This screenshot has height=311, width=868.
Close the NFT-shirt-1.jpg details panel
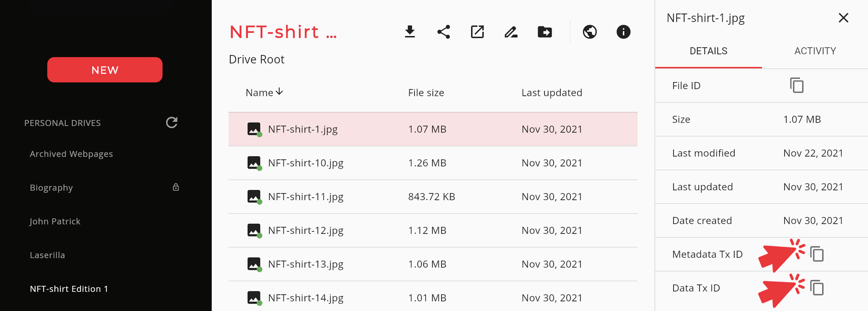point(843,18)
